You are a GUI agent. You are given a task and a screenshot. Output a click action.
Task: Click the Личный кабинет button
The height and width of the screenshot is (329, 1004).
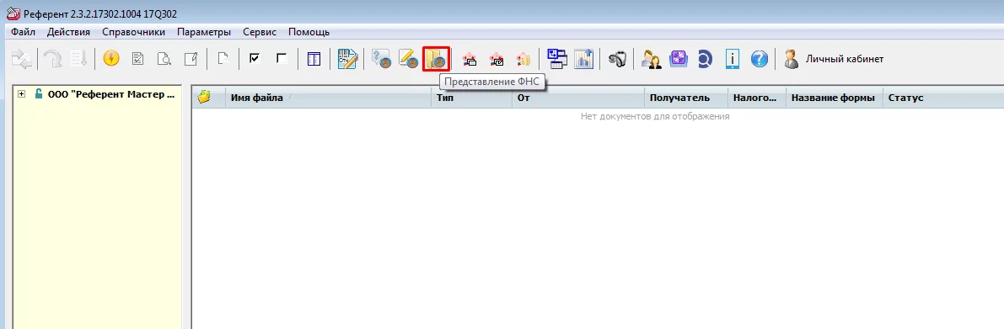click(x=834, y=59)
